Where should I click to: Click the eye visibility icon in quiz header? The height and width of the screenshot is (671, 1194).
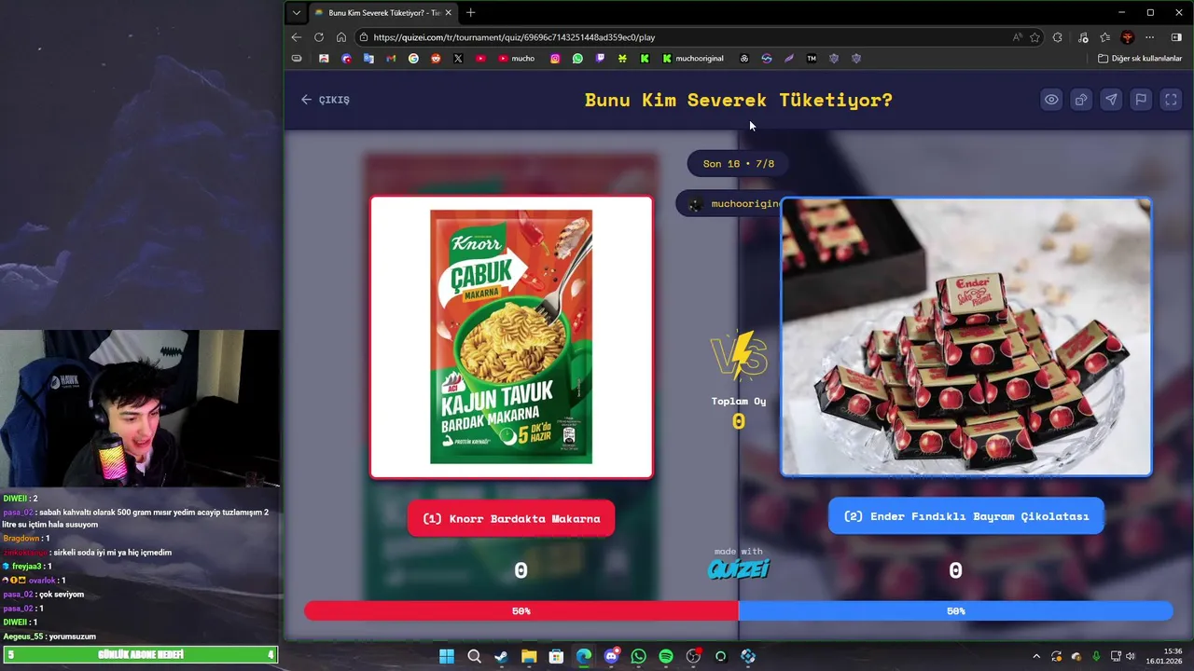coord(1051,100)
